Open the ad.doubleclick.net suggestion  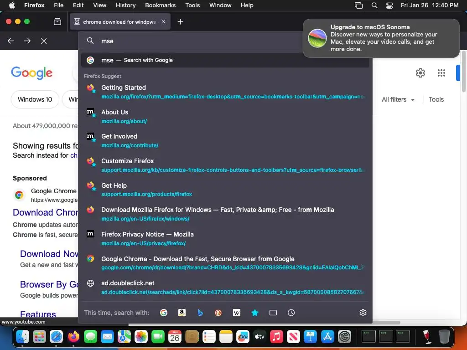tap(225, 288)
